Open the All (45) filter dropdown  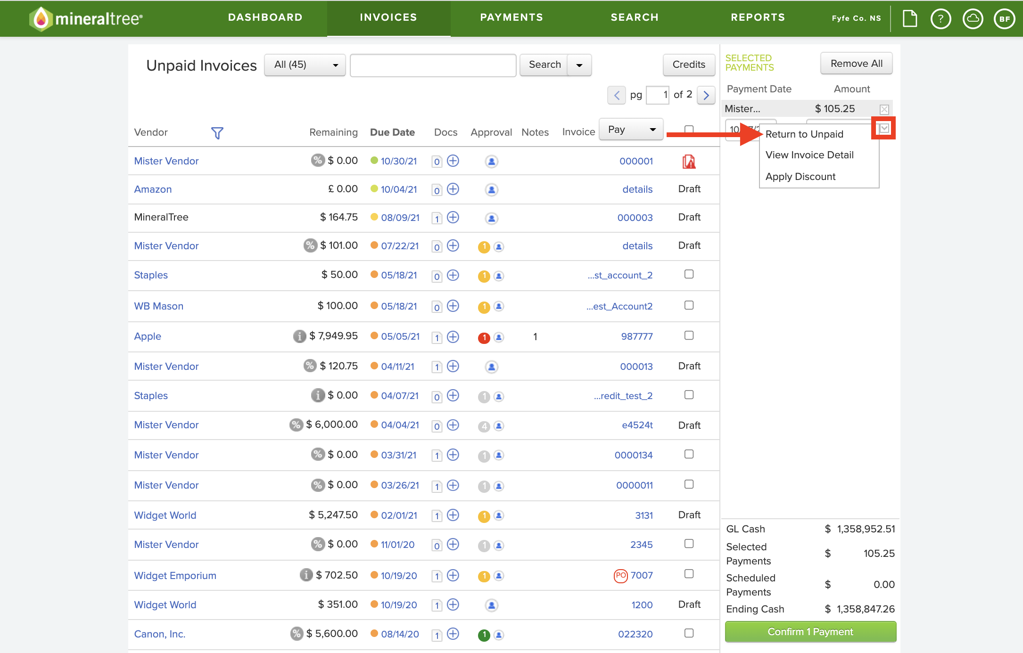pos(305,65)
